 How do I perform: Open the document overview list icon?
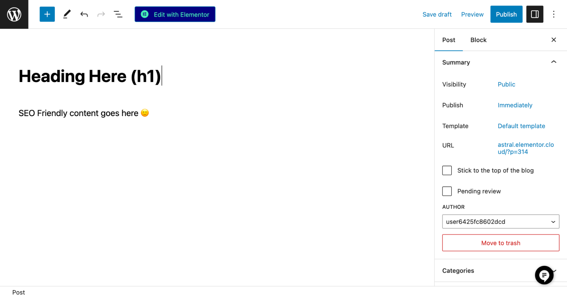click(118, 14)
